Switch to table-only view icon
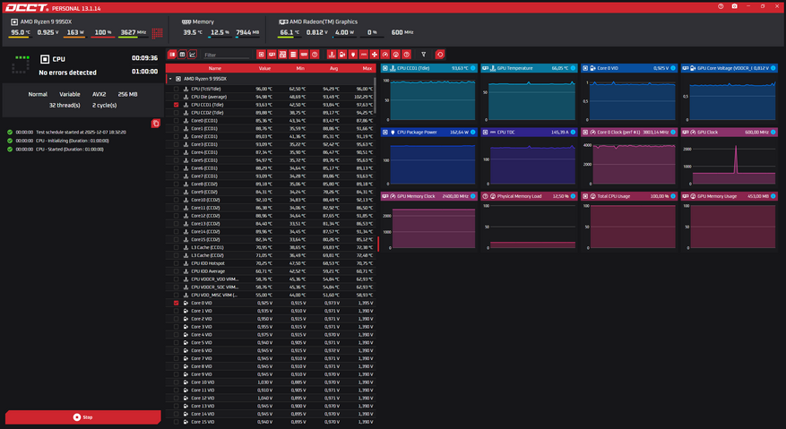Image resolution: width=786 pixels, height=429 pixels. click(x=183, y=55)
